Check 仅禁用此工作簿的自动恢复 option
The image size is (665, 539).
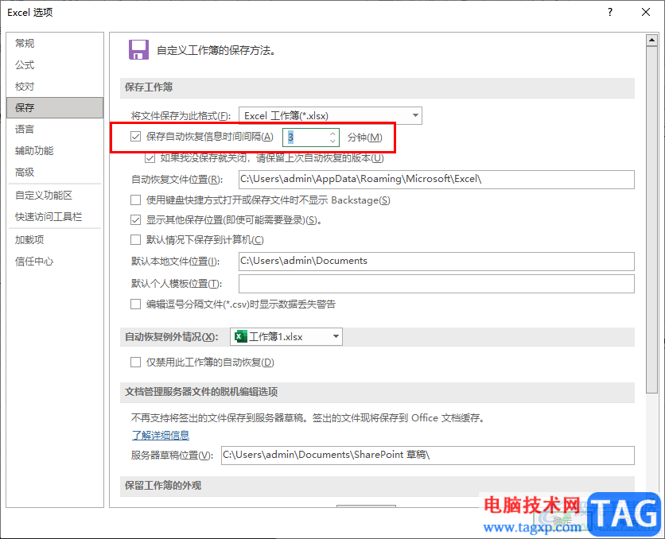(136, 362)
